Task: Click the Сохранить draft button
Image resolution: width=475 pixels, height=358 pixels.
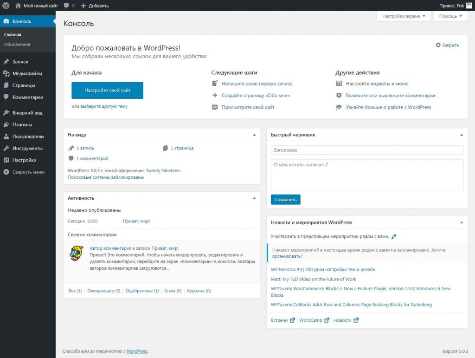Action: coord(285,200)
